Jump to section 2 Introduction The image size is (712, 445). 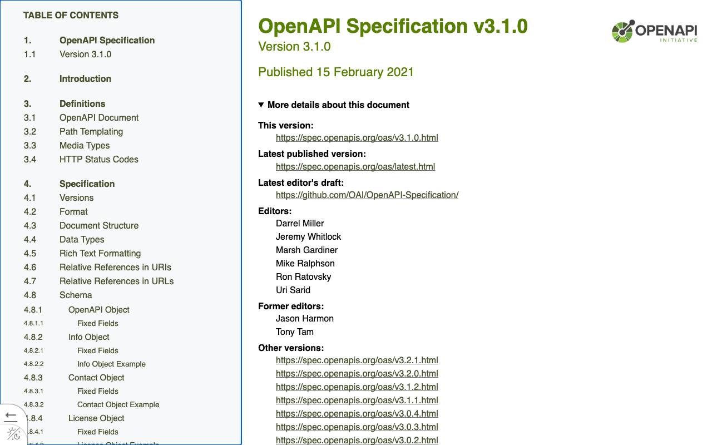coord(68,78)
